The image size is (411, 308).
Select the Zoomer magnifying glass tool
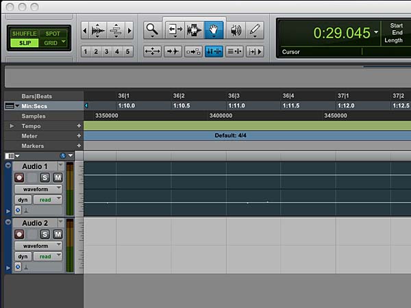click(x=152, y=30)
